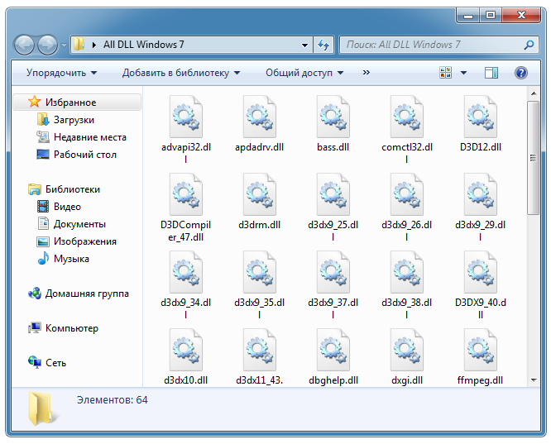Expand the address path arrow before All DLL
The height and width of the screenshot is (444, 551).
pyautogui.click(x=93, y=45)
